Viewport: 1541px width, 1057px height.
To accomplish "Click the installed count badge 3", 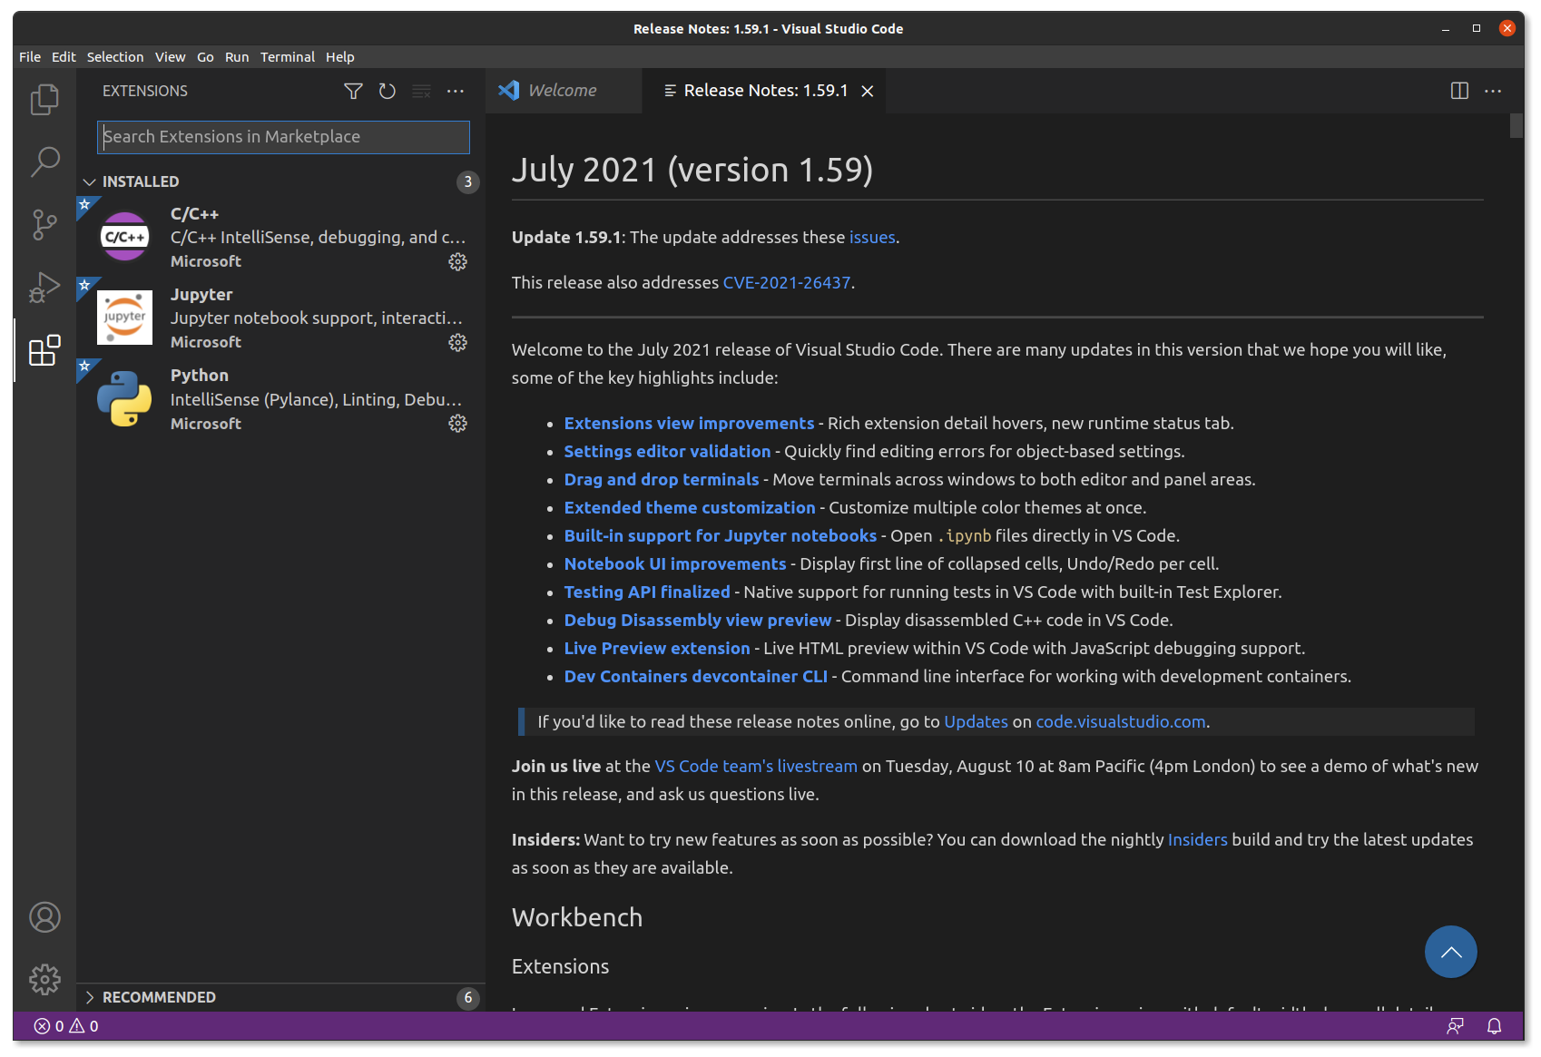I will click(x=467, y=181).
